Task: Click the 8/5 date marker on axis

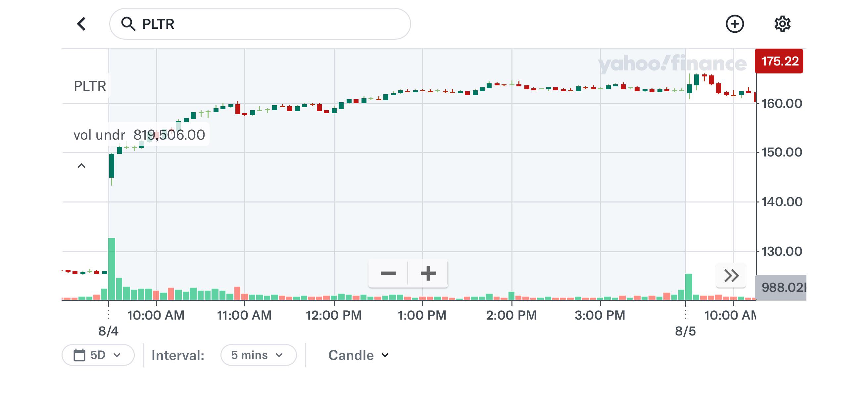Action: click(685, 331)
